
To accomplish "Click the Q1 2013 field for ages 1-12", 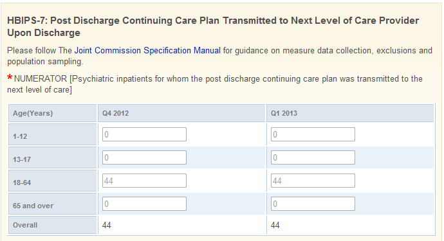I will click(x=313, y=134).
